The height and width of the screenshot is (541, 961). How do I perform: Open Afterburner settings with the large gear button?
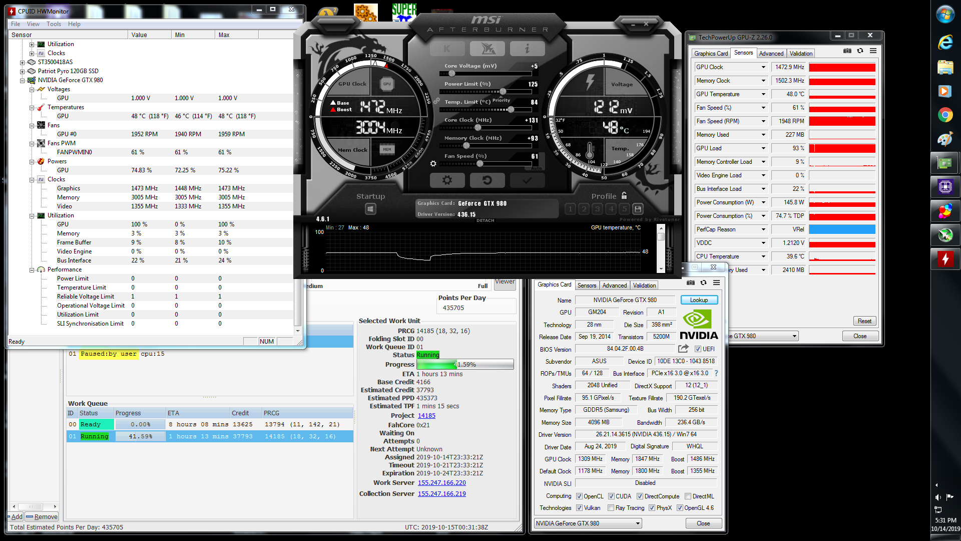click(447, 180)
